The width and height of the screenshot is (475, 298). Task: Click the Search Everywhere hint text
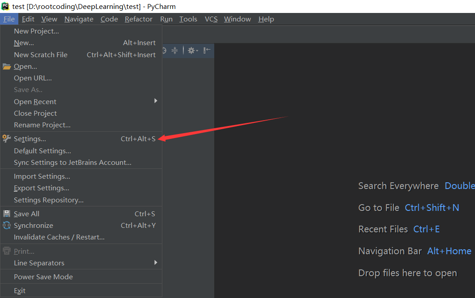tap(399, 186)
